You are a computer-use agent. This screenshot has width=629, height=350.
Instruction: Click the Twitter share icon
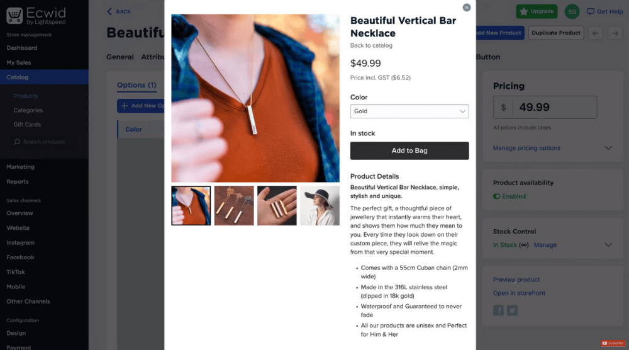[x=512, y=310]
